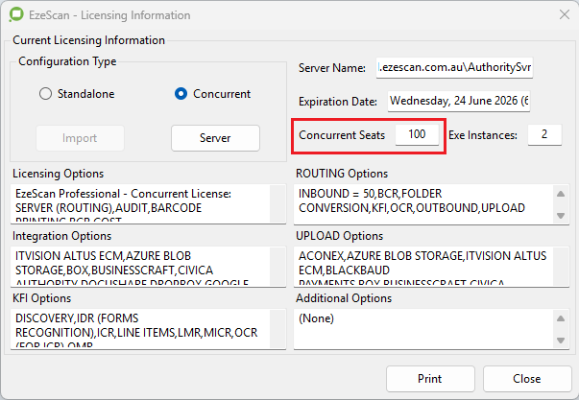
Task: Click the 'Additional Options' label
Action: pyautogui.click(x=344, y=298)
